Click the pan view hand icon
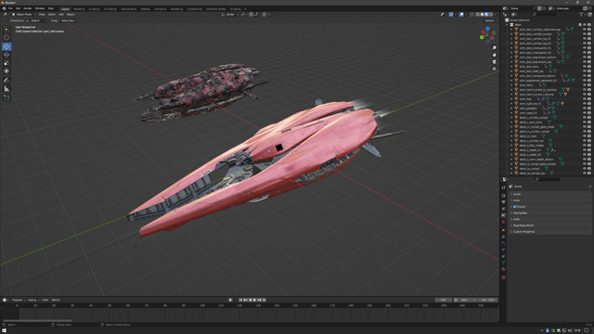 [494, 55]
